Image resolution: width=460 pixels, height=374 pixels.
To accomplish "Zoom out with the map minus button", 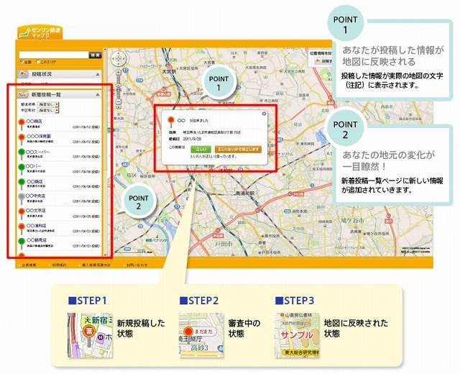I will click(x=118, y=101).
